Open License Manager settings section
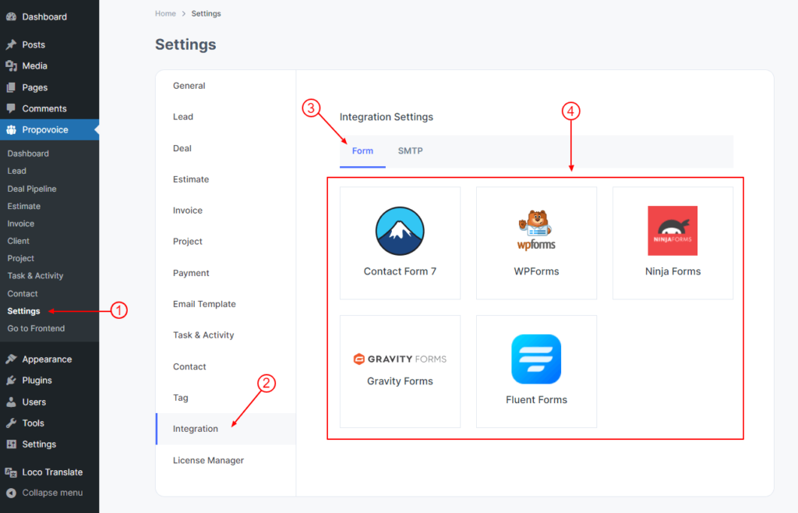Screen dimensions: 798x513 [208, 460]
